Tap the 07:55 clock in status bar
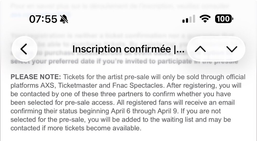The width and height of the screenshot is (257, 141). (43, 19)
